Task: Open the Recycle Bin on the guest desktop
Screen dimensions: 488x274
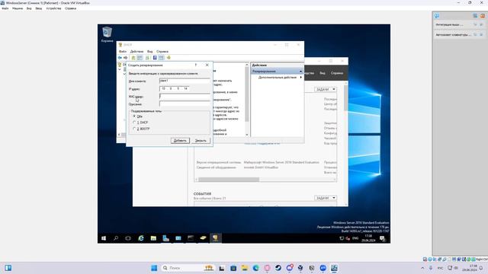Action: coord(107,34)
